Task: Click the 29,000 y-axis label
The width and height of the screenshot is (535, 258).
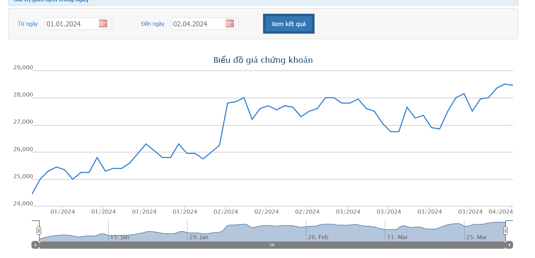Action: (23, 68)
